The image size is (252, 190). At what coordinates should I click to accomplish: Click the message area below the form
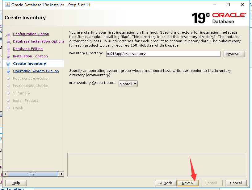157,164
